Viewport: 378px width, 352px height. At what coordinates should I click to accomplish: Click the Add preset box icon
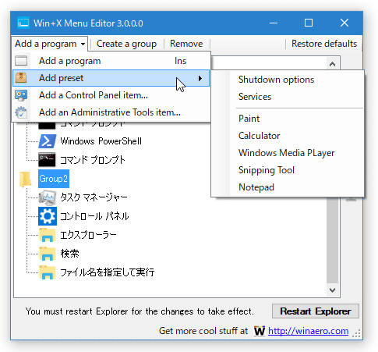[21, 78]
